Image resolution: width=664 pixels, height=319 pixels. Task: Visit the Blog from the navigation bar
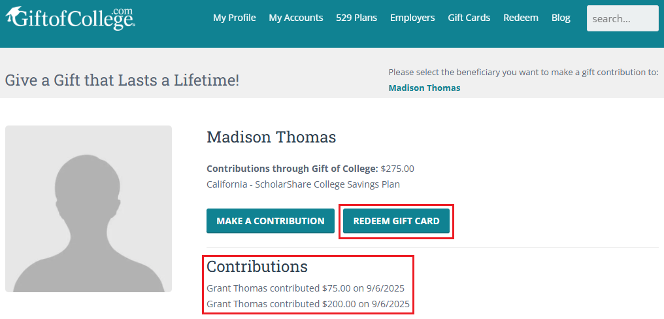(x=561, y=18)
